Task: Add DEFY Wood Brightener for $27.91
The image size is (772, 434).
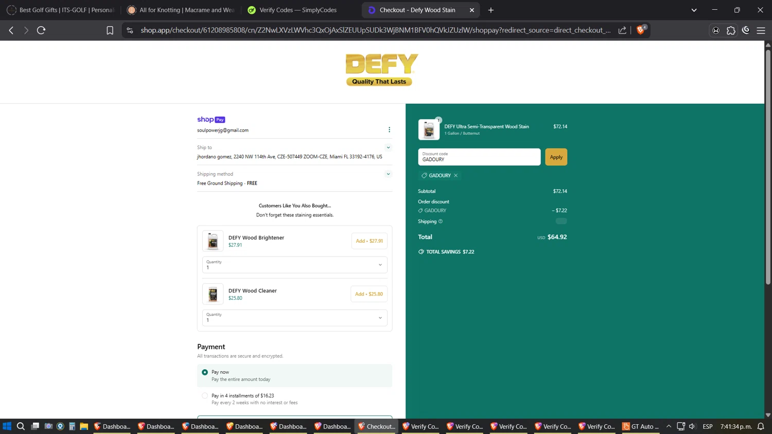Action: [x=369, y=241]
